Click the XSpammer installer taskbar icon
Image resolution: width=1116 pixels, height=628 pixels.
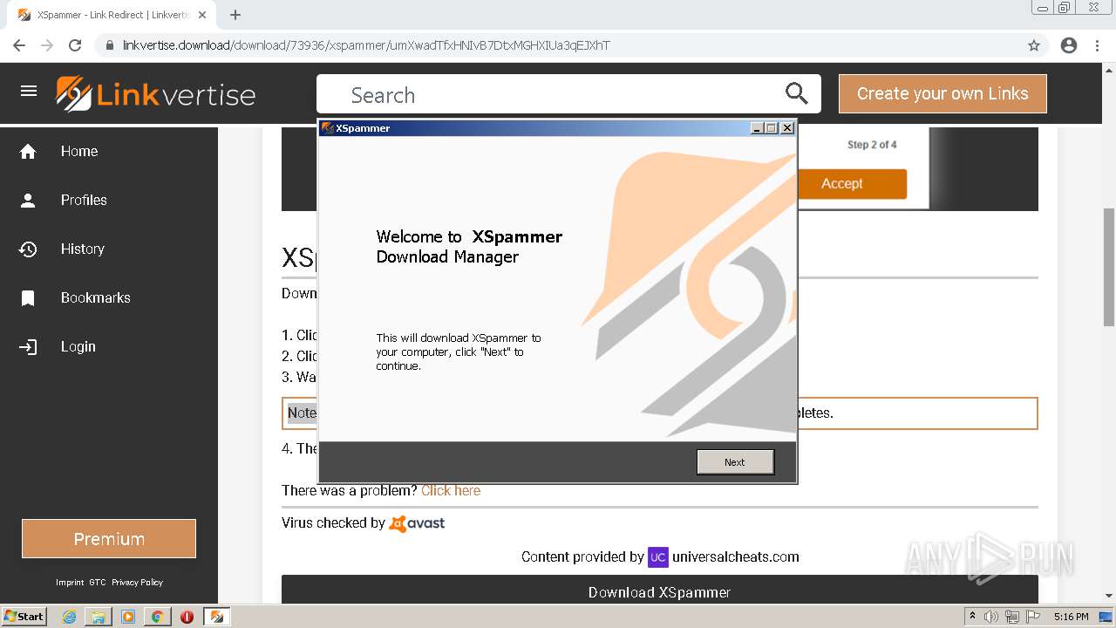click(x=217, y=617)
